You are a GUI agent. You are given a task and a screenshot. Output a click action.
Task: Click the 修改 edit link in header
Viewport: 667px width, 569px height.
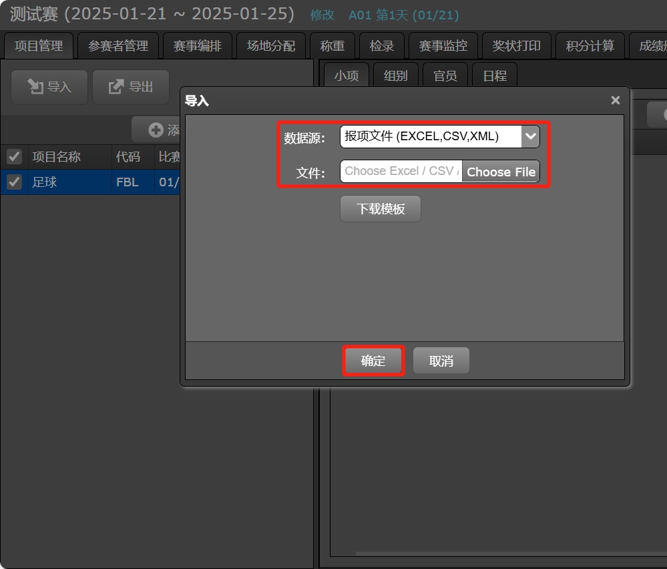click(322, 15)
